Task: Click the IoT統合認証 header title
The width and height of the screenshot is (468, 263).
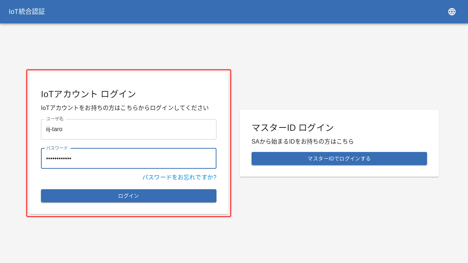Action: (x=27, y=12)
